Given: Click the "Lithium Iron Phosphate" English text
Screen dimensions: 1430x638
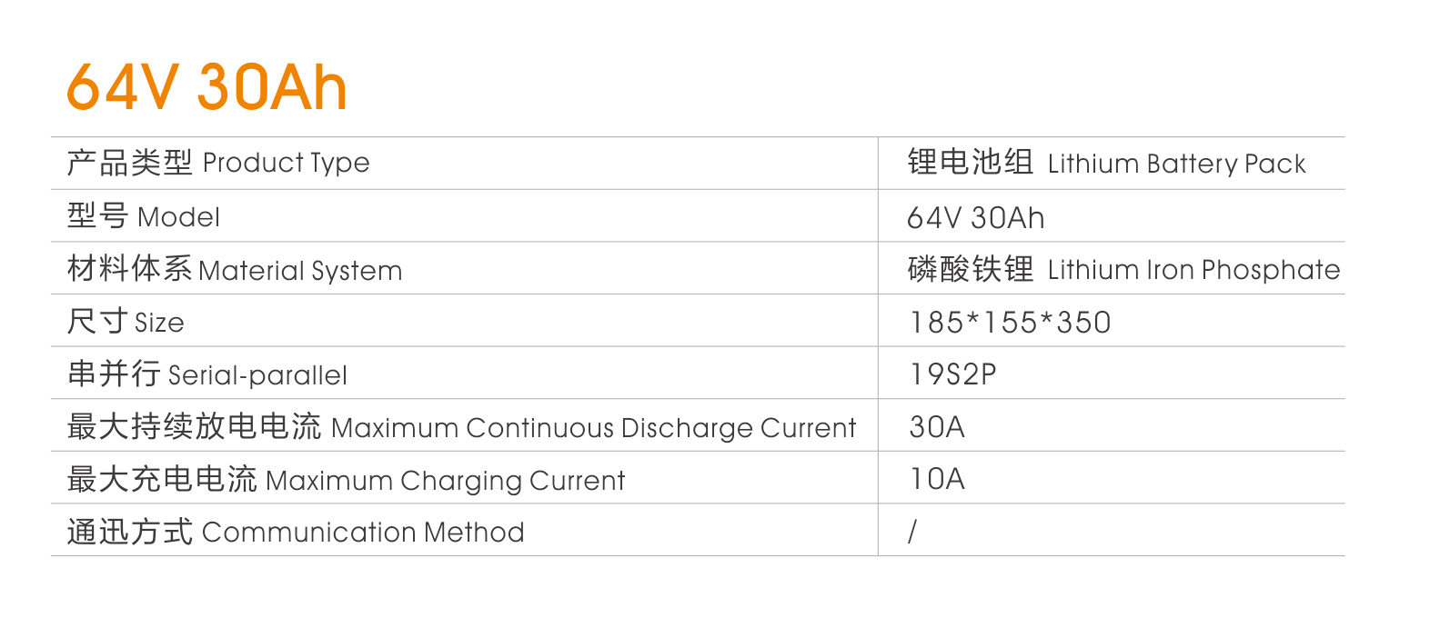Looking at the screenshot, I should click(1193, 270).
